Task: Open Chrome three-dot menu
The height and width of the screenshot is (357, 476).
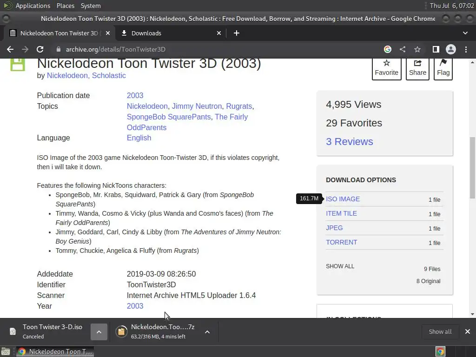Action: 466,49
